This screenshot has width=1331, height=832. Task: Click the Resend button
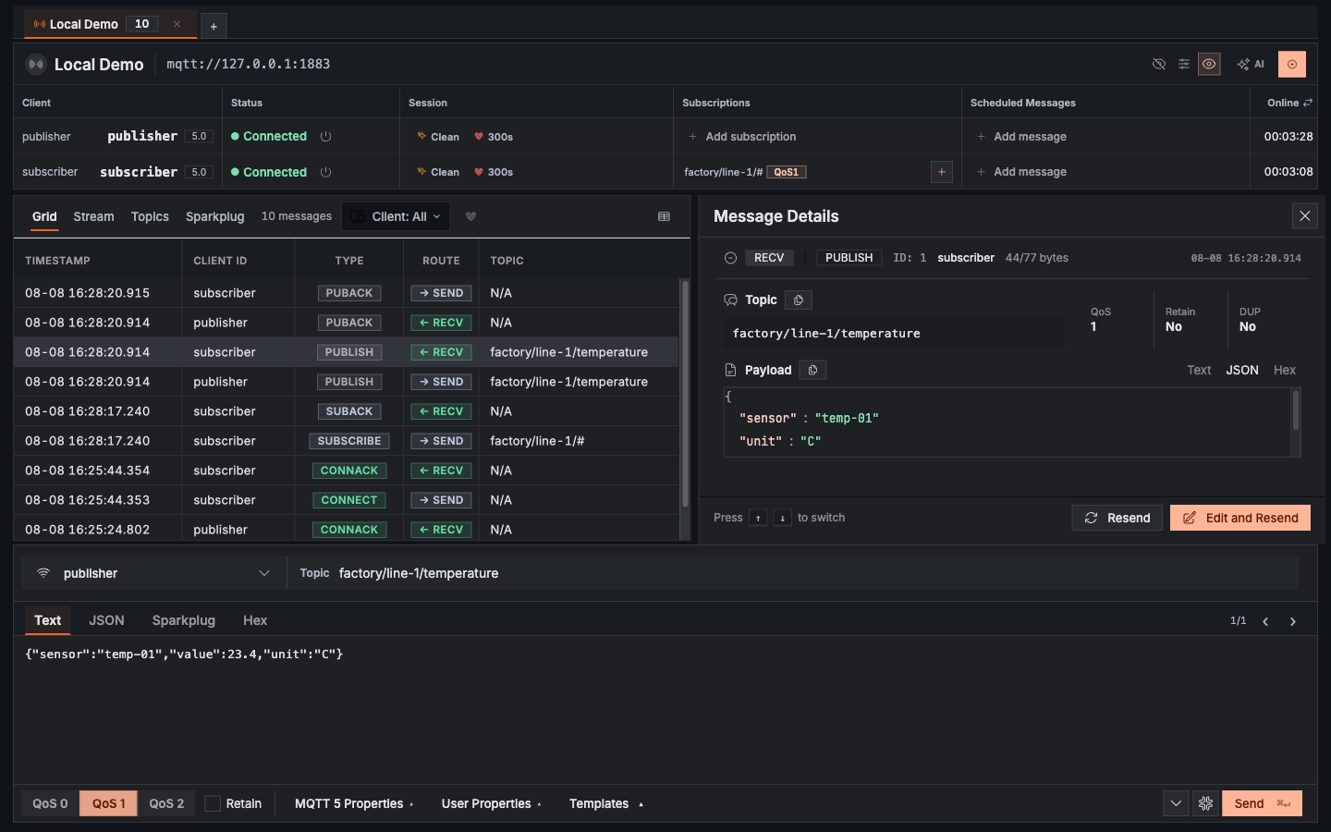pos(1117,518)
